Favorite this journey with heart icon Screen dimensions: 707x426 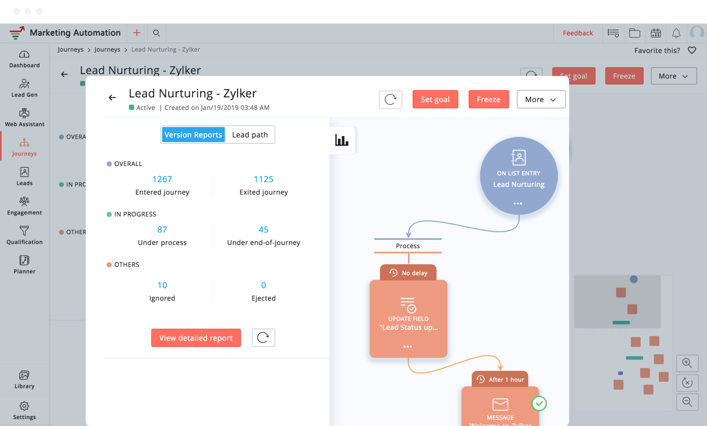point(692,50)
